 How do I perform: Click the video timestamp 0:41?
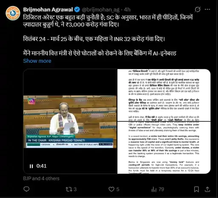41,166
